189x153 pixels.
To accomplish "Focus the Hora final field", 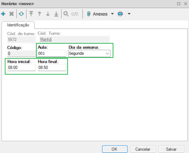I will pyautogui.click(x=52, y=67).
